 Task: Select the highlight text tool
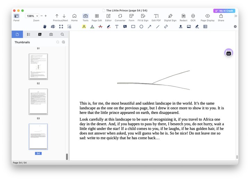tap(84, 27)
